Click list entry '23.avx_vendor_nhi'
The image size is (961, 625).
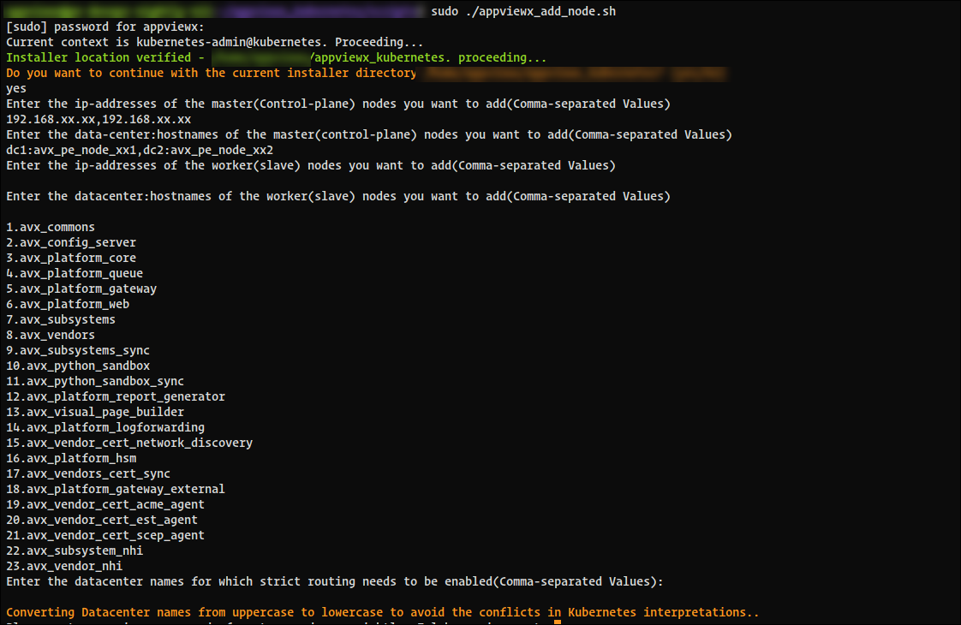pyautogui.click(x=64, y=566)
